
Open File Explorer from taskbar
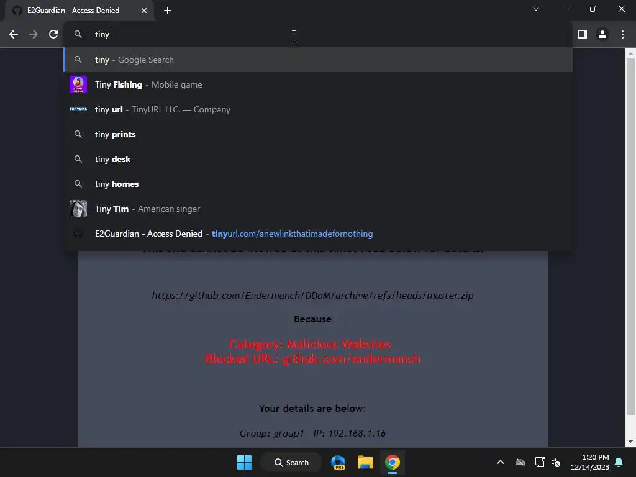point(365,462)
